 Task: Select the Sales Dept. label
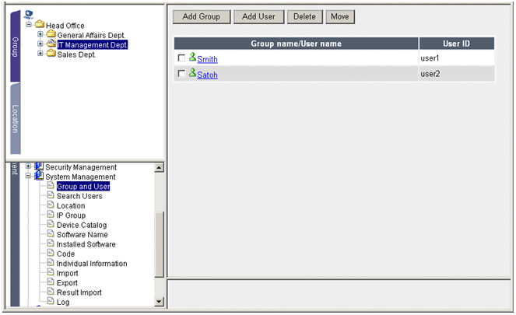(76, 54)
